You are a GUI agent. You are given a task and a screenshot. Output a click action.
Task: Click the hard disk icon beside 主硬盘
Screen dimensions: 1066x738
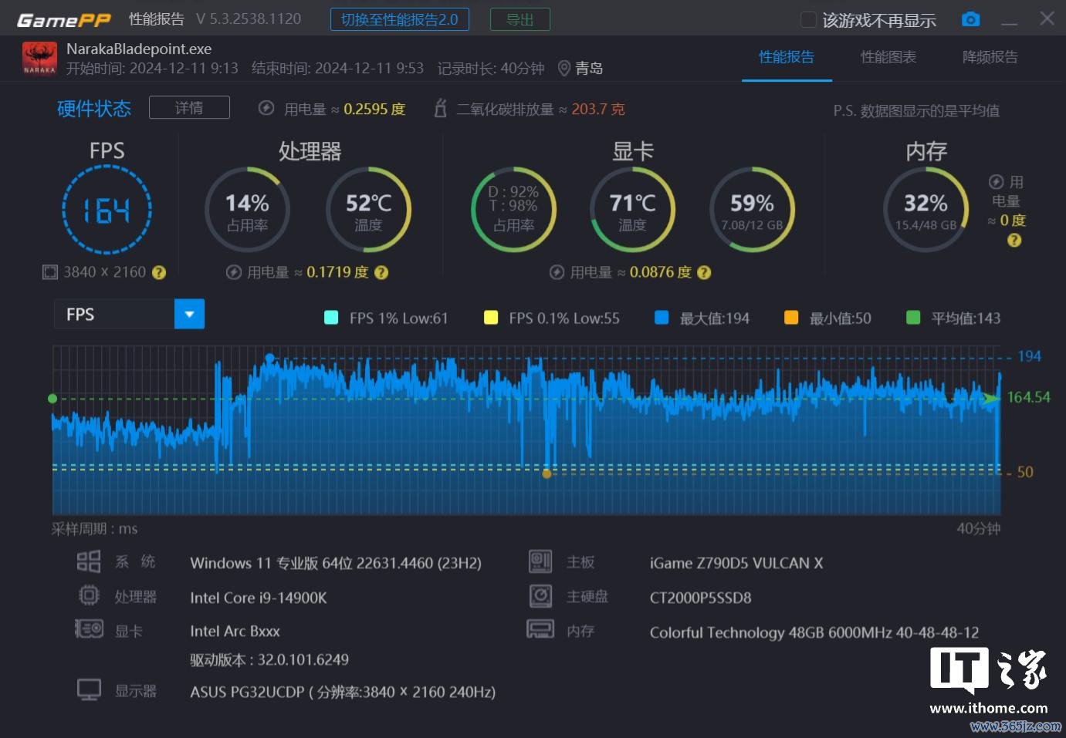[x=540, y=595]
